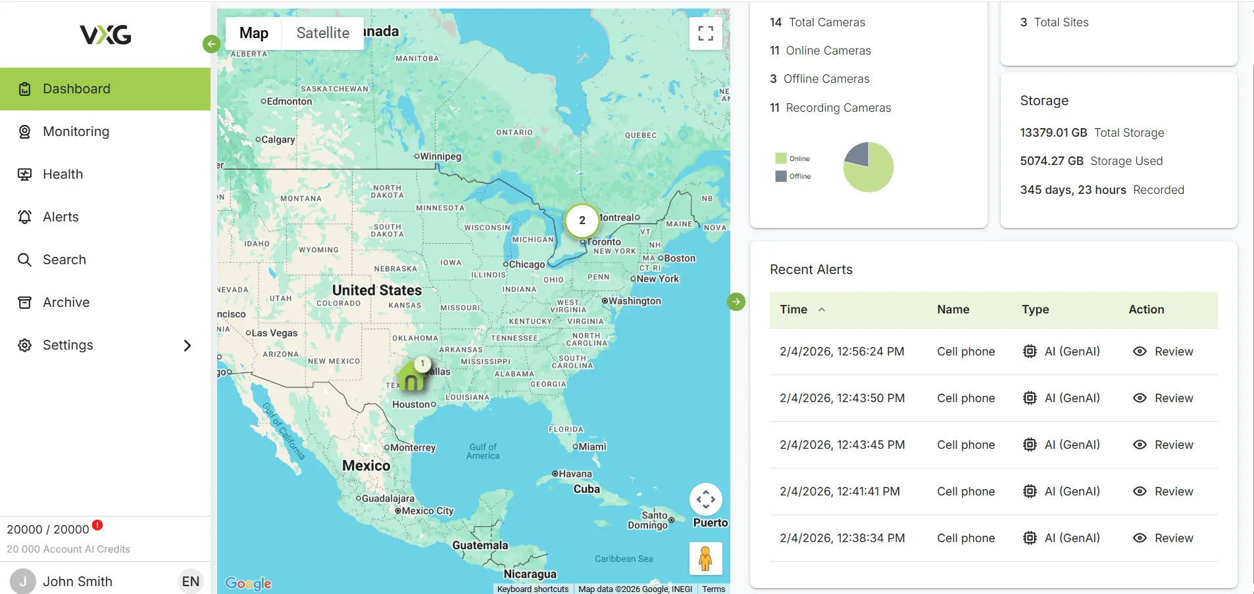Select the Street View pegman
This screenshot has height=594, width=1254.
pyautogui.click(x=706, y=559)
